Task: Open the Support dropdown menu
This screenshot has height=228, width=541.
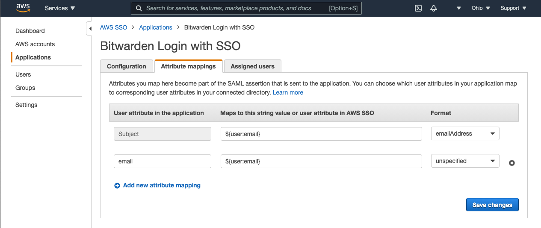Action: [x=513, y=8]
